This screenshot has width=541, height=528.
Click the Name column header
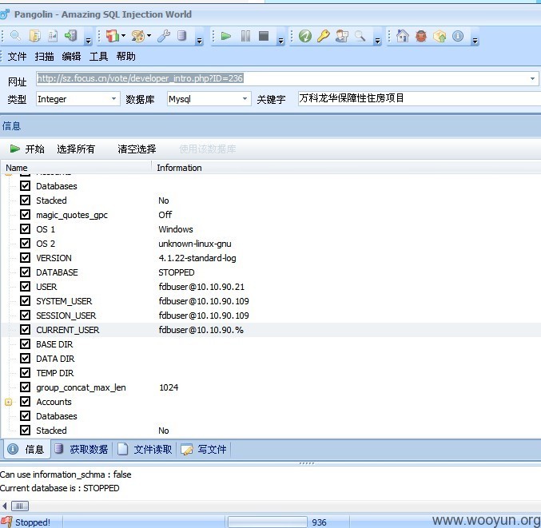click(76, 168)
